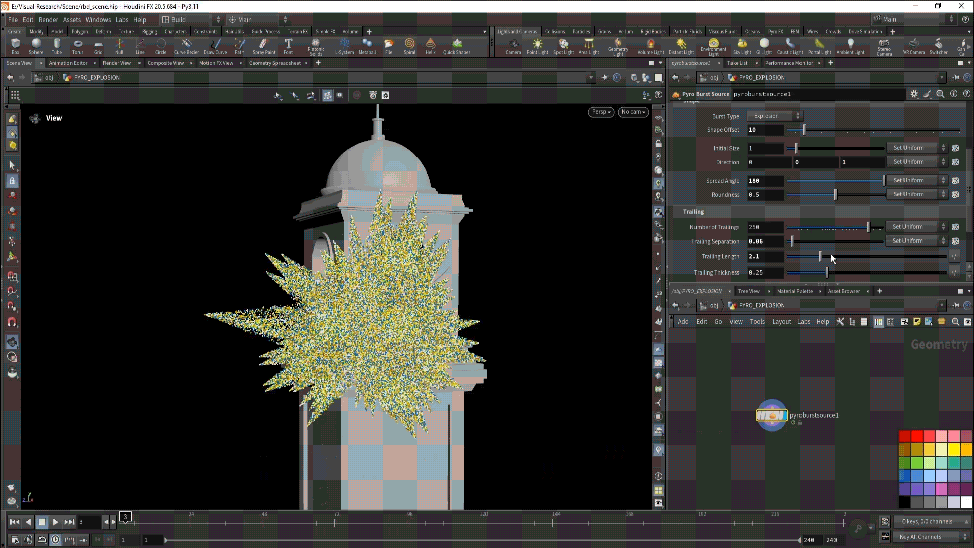
Task: Select the L-System shelf tool
Action: 344,46
